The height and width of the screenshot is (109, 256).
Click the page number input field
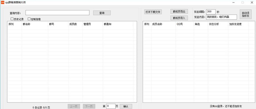pyautogui.click(x=111, y=106)
